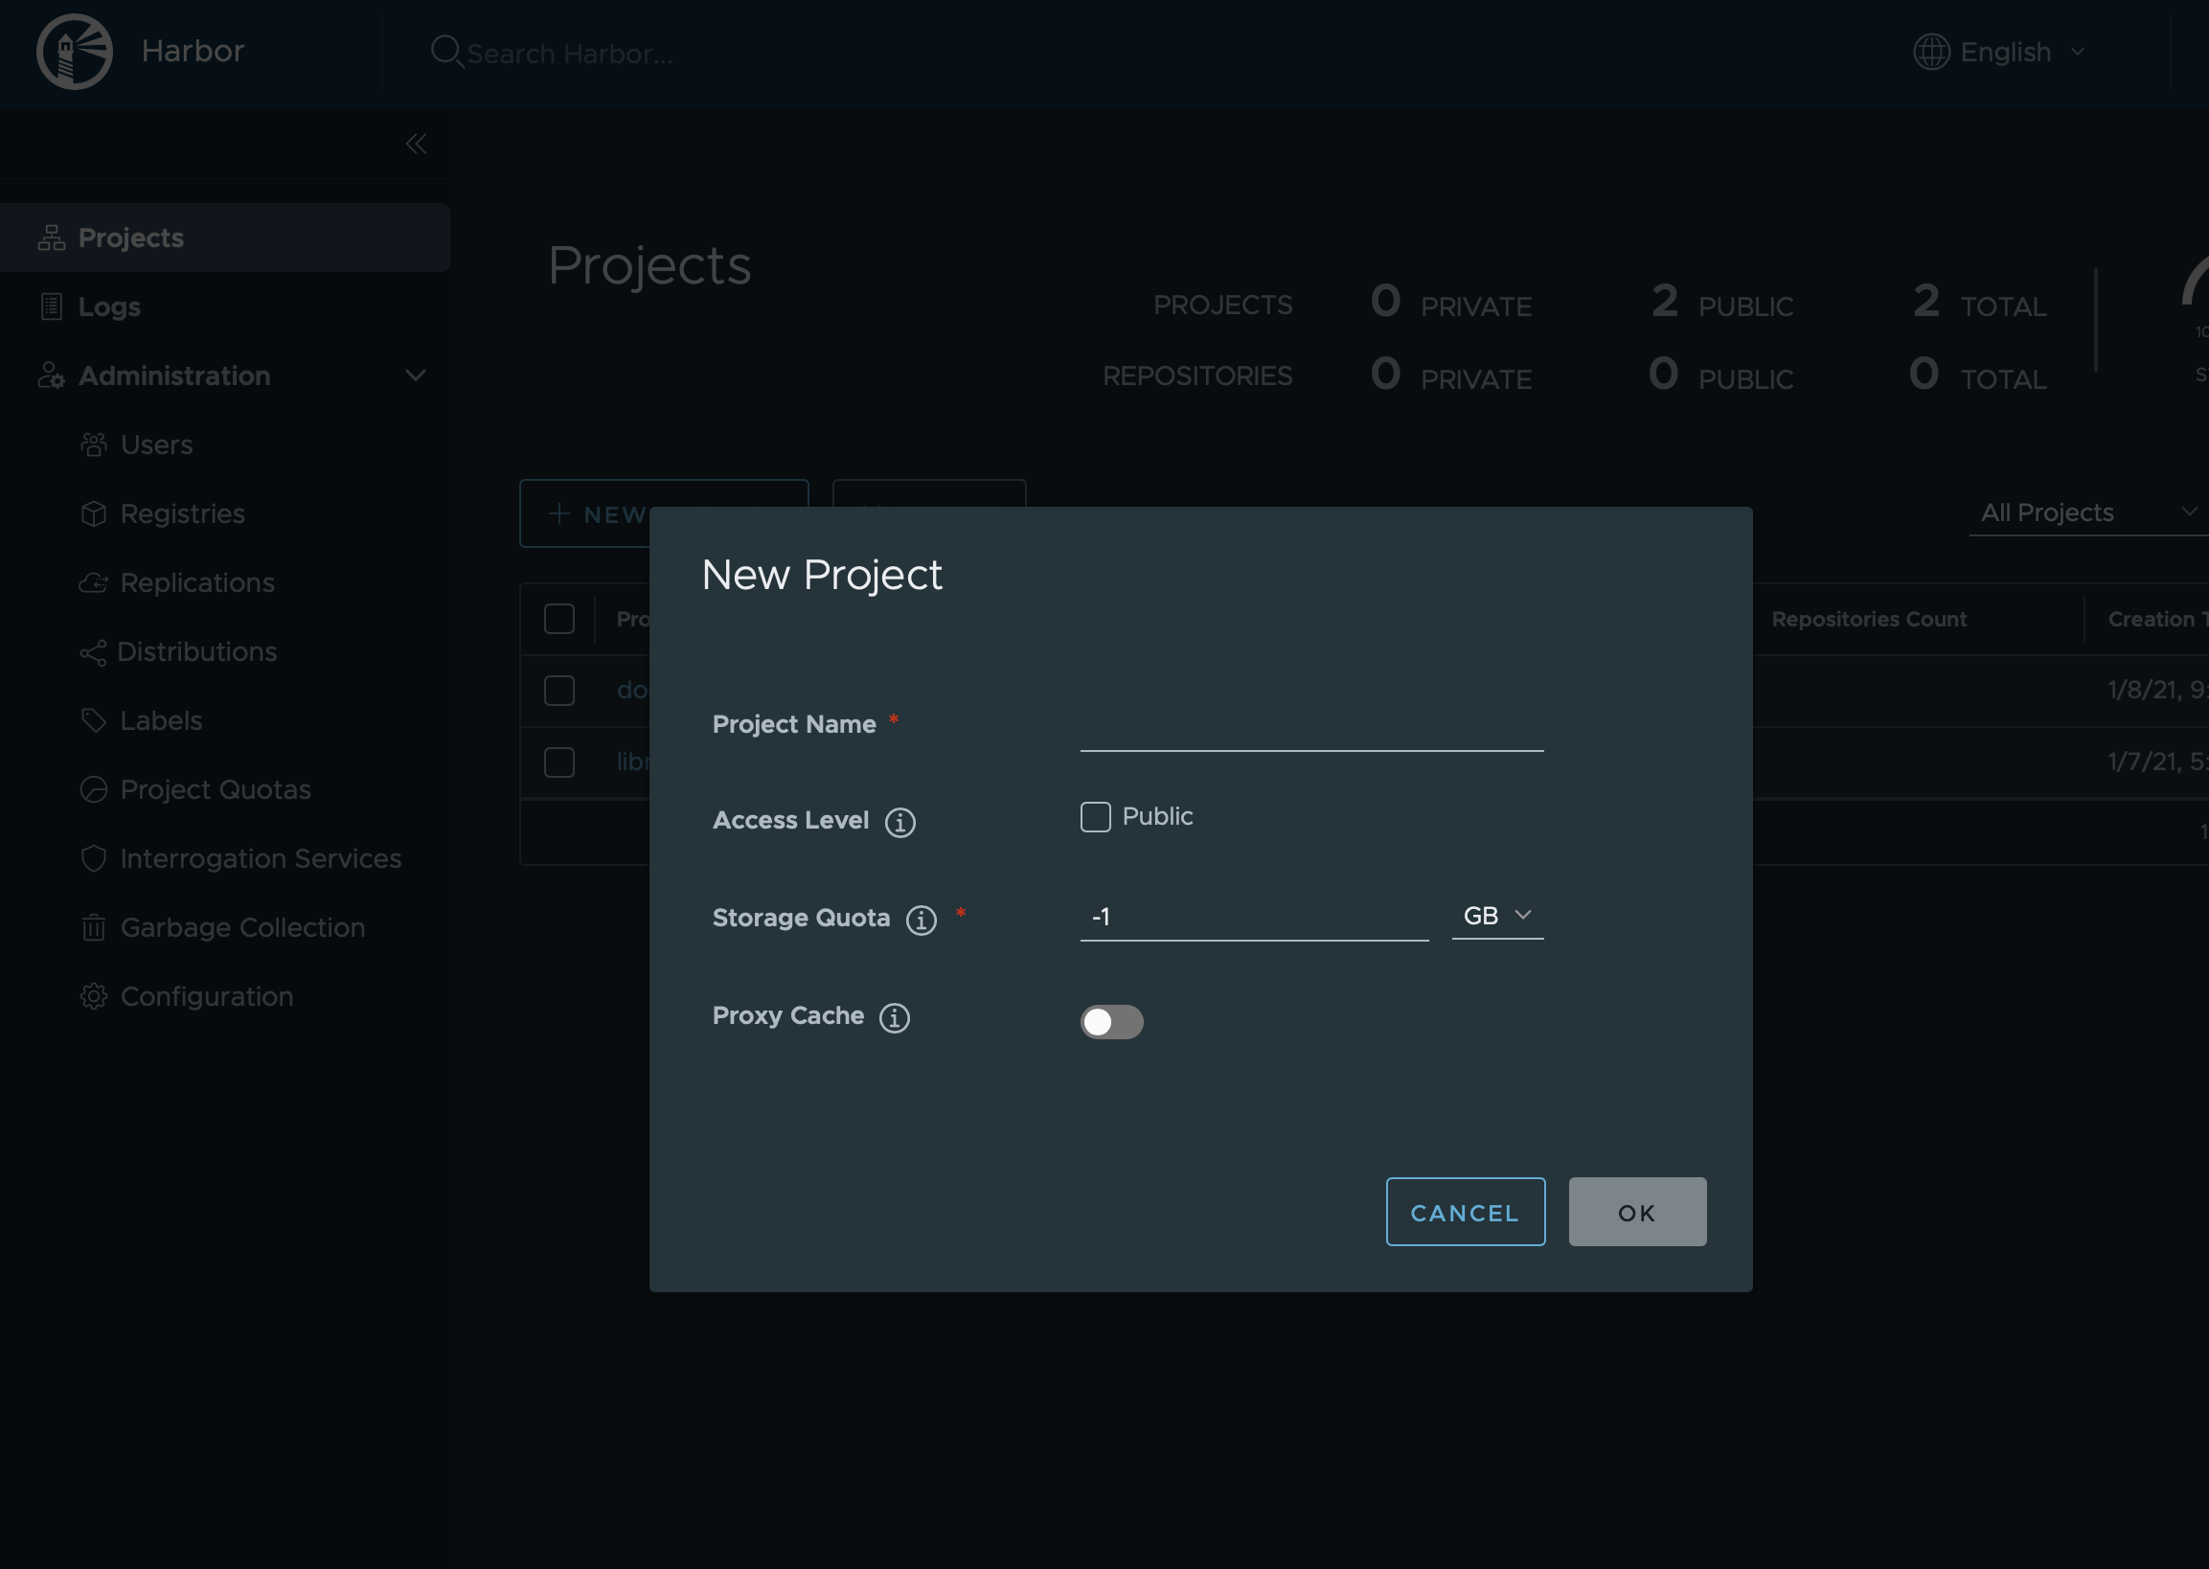Screen dimensions: 2209x1569
Task: Click the Projects sidebar icon
Action: coord(51,238)
